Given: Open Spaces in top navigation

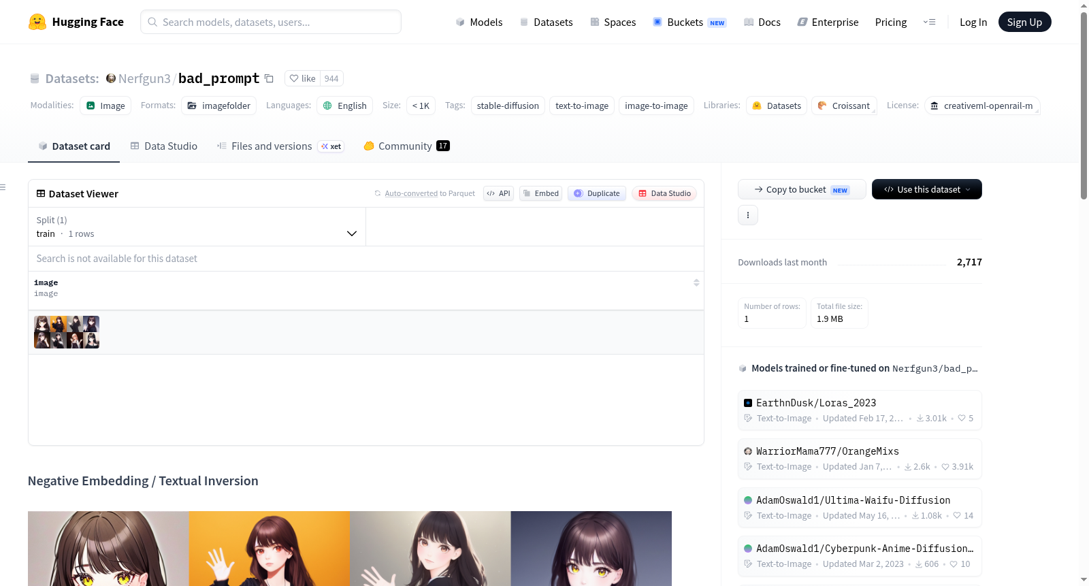Looking at the screenshot, I should pos(613,22).
